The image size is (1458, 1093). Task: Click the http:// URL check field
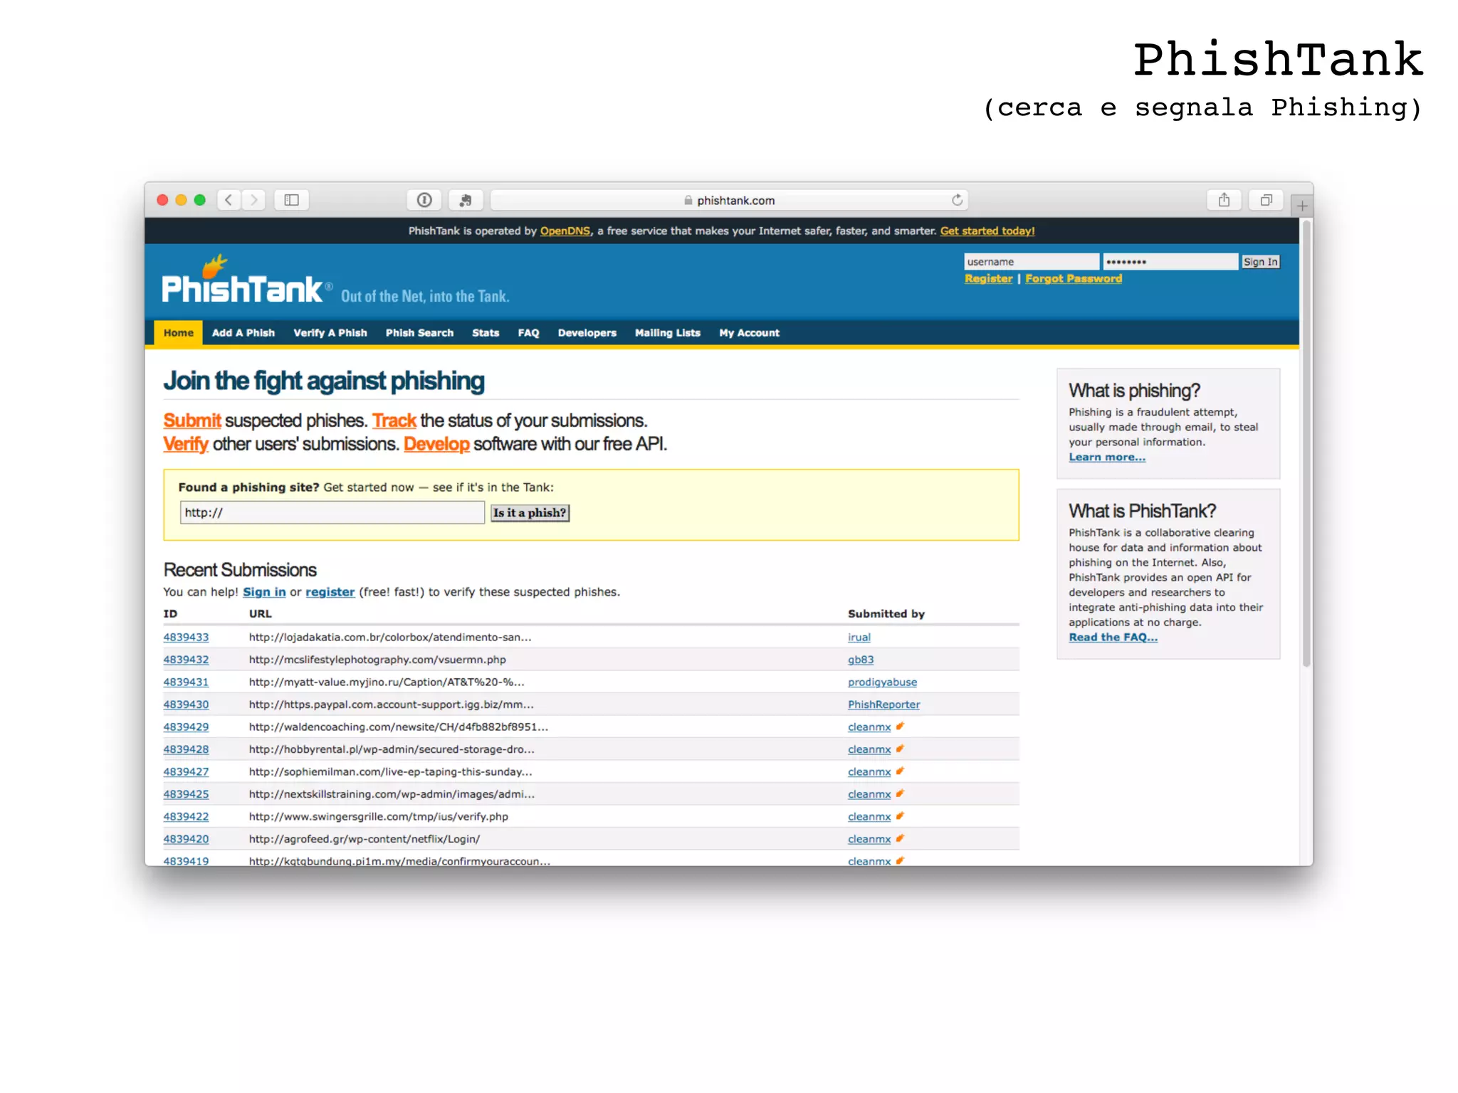[x=332, y=512]
